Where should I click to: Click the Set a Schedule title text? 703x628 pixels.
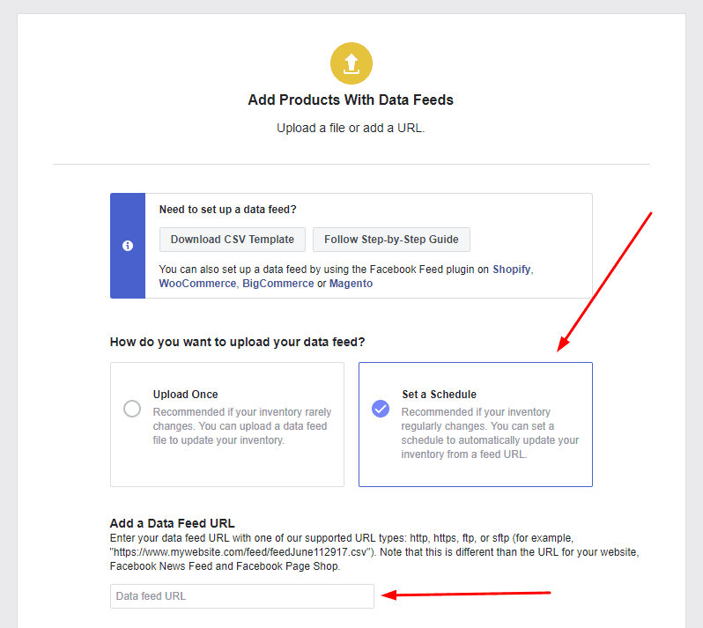439,395
